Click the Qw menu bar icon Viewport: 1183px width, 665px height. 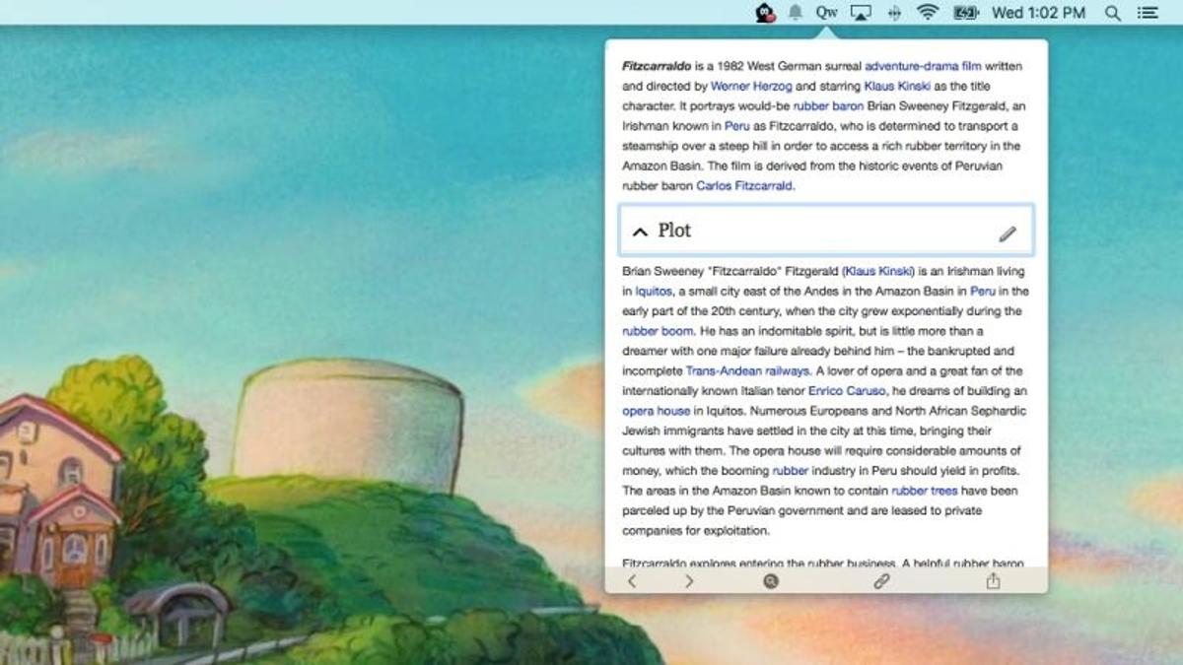(826, 13)
